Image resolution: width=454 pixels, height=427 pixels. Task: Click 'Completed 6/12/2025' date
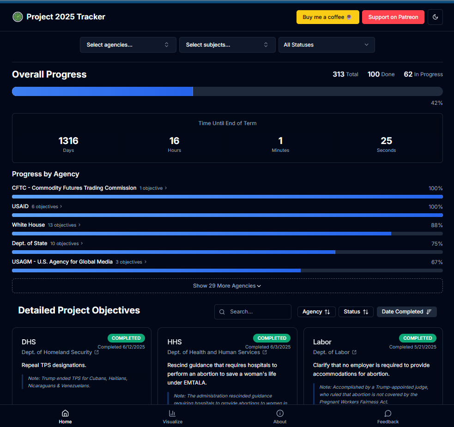point(121,347)
